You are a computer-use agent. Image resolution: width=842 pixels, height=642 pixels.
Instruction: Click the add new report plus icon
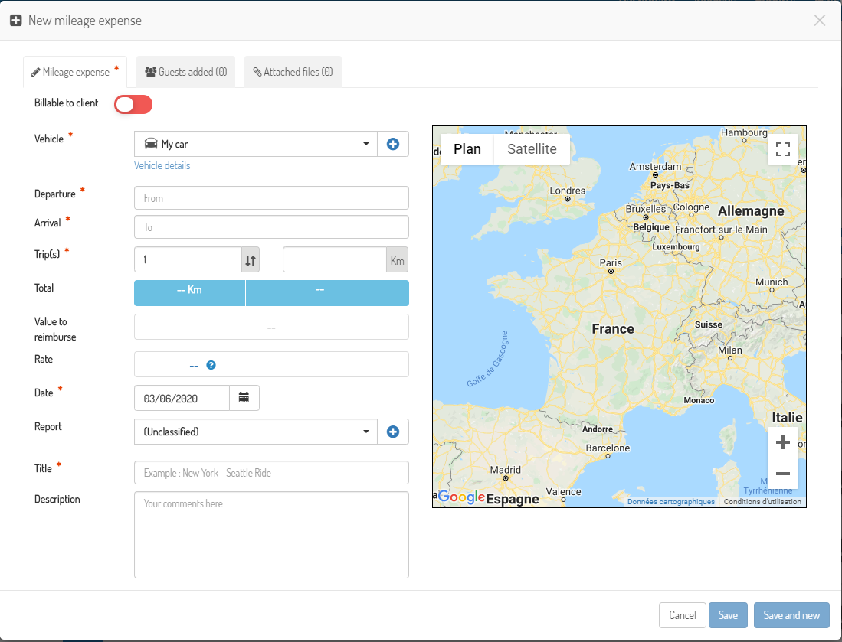point(393,432)
